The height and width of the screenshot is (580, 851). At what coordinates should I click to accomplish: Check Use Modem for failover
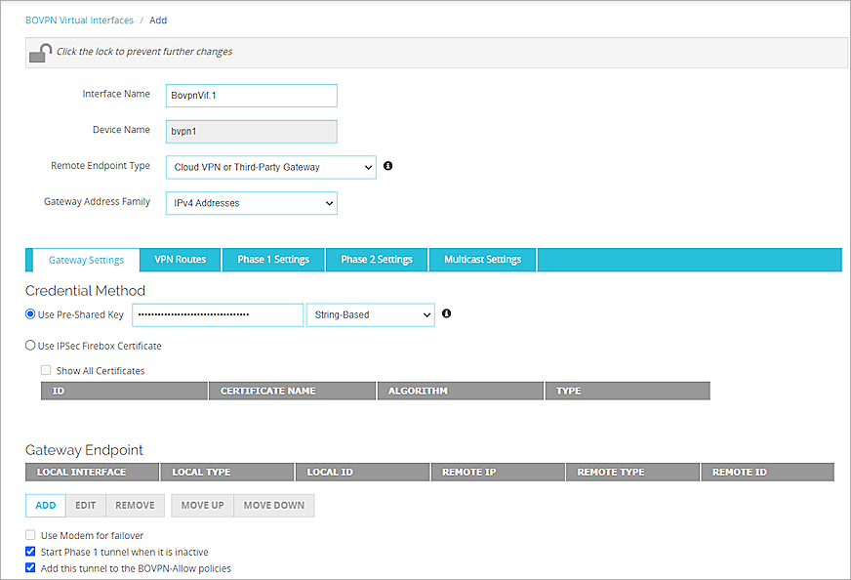[x=30, y=535]
